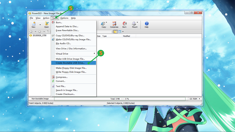
Task: Choose Create Bootable USB Drive...
Action: pyautogui.click(x=73, y=63)
